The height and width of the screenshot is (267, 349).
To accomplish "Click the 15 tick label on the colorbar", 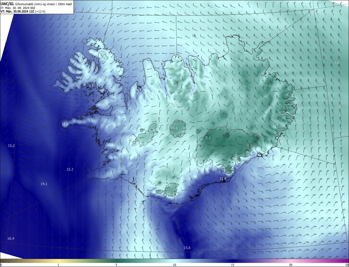I will [x=233, y=265].
